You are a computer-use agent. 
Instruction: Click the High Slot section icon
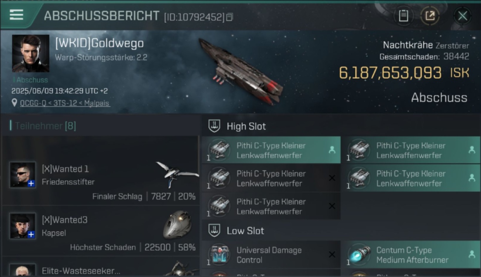pos(214,126)
